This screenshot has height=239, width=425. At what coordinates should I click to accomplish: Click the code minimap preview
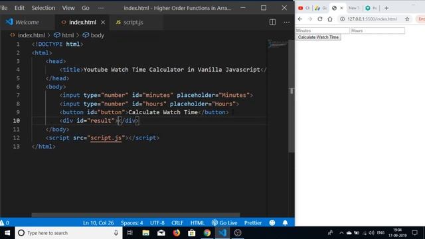pos(278,44)
